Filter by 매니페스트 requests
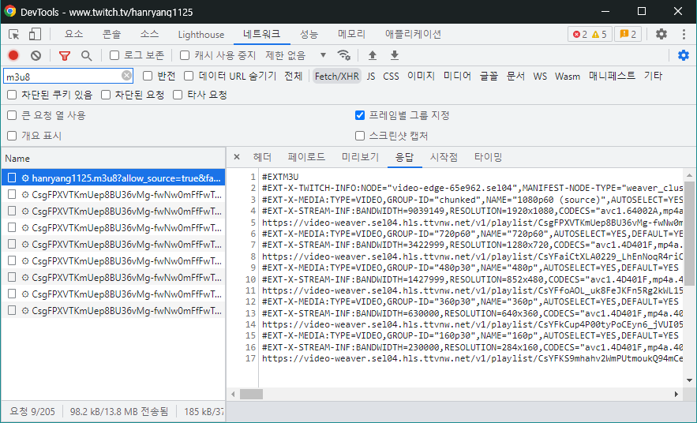The image size is (697, 423). 612,76
